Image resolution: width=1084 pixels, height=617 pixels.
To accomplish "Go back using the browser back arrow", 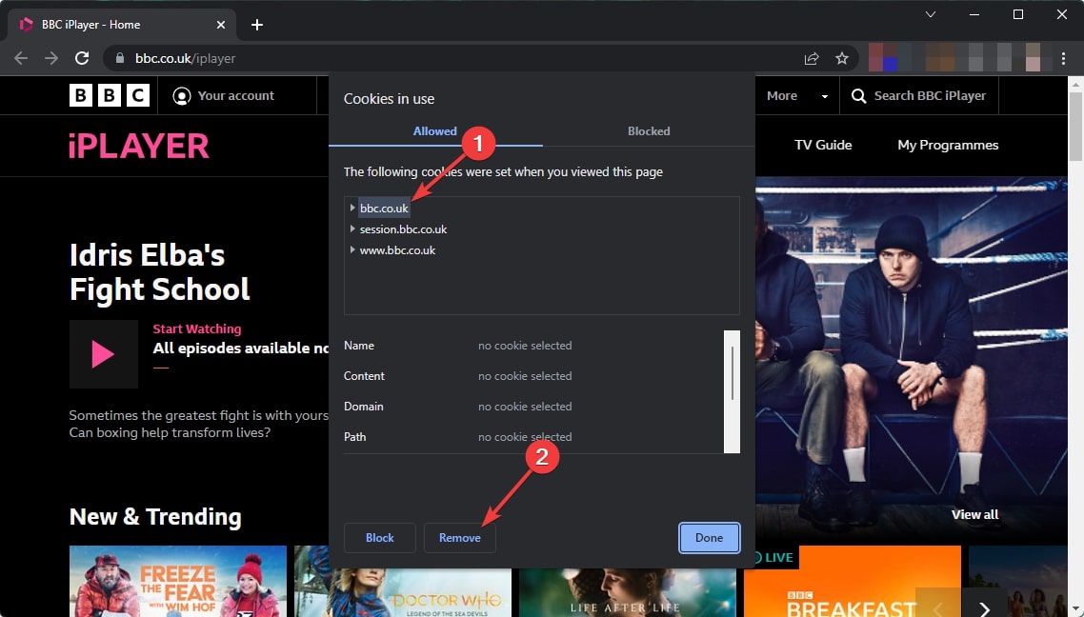I will pos(20,58).
